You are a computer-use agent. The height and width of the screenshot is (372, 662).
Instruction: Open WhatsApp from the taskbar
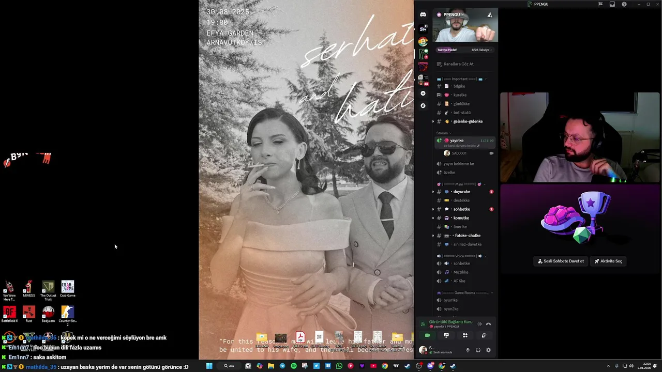pyautogui.click(x=339, y=366)
